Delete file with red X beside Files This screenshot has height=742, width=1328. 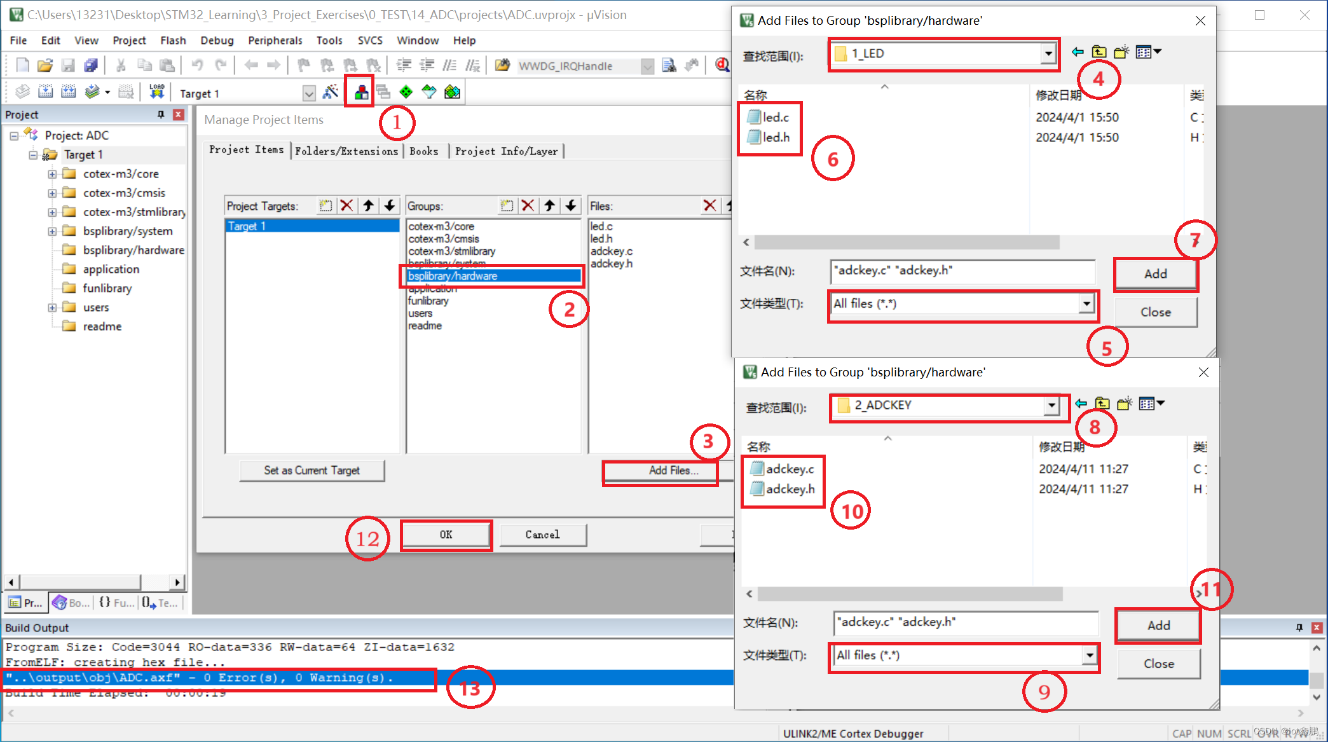(710, 205)
